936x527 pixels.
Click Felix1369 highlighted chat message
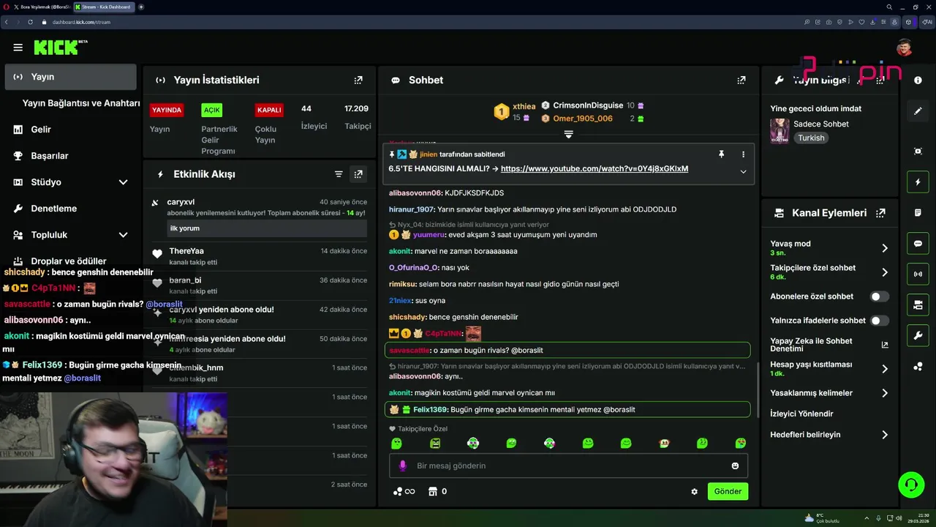[567, 410]
